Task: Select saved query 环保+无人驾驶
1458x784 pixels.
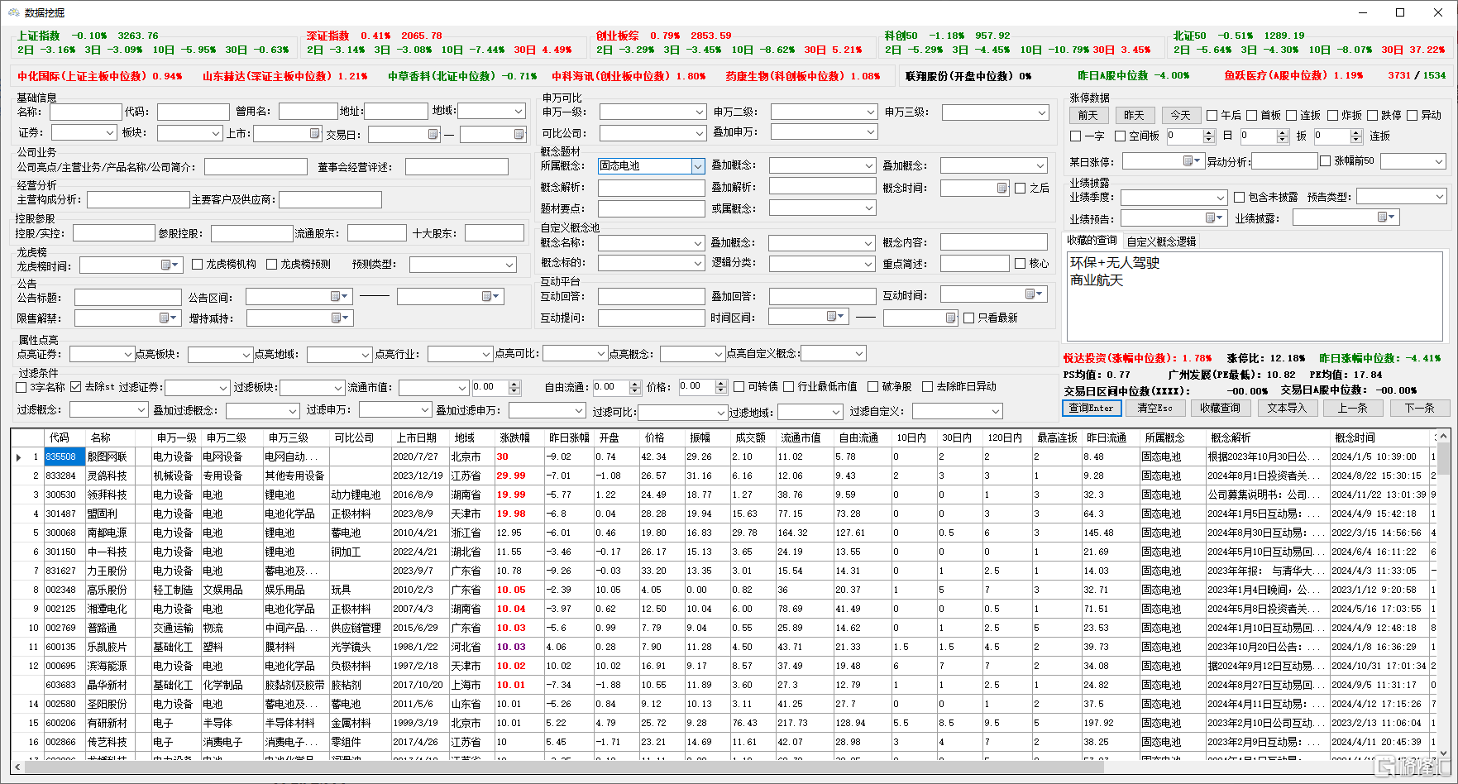Action: tap(1115, 263)
